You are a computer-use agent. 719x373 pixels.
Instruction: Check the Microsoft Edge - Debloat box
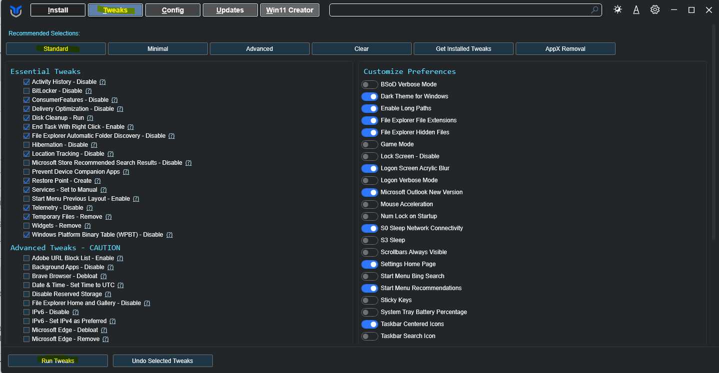click(26, 330)
